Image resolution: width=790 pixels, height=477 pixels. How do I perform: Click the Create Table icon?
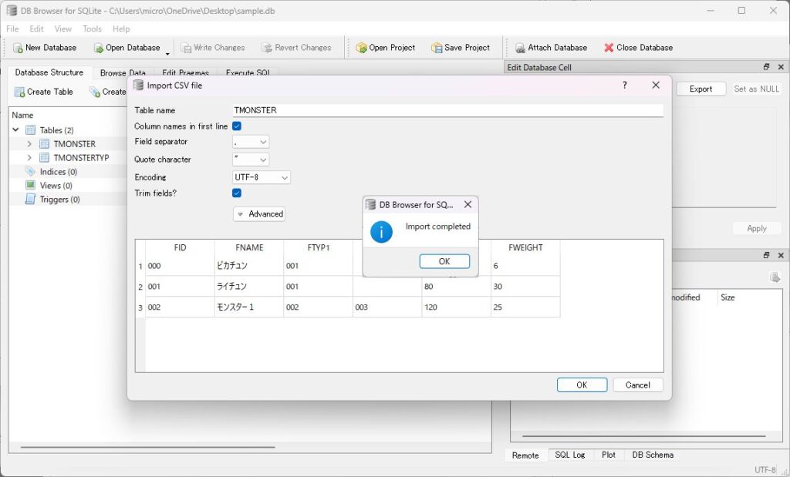coord(19,92)
